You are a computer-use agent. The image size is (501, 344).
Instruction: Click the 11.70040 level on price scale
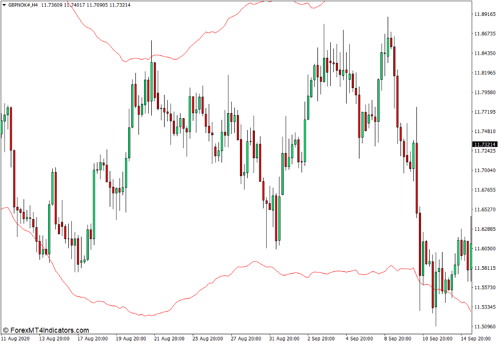pos(485,170)
